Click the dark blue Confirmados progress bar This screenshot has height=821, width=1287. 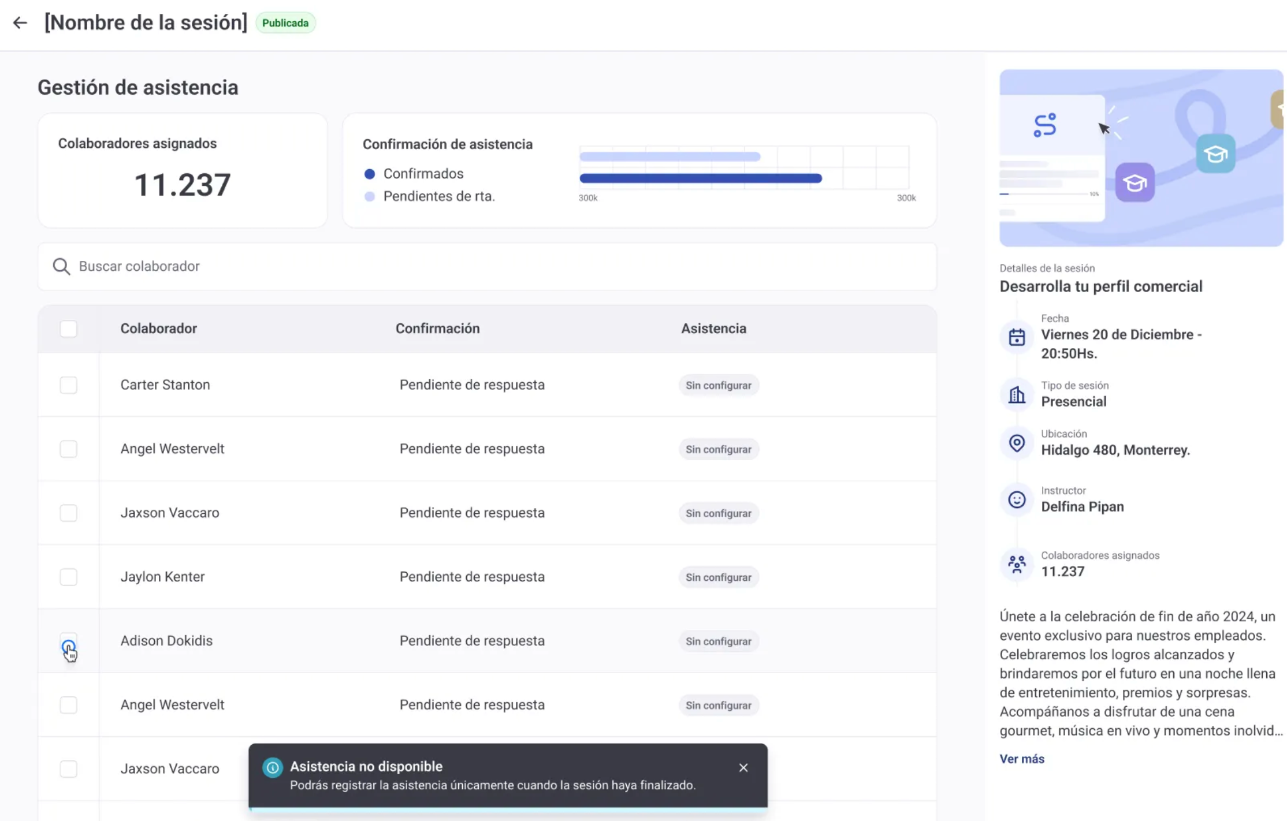pos(700,178)
